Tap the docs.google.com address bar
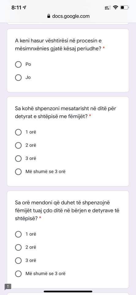 [68, 16]
